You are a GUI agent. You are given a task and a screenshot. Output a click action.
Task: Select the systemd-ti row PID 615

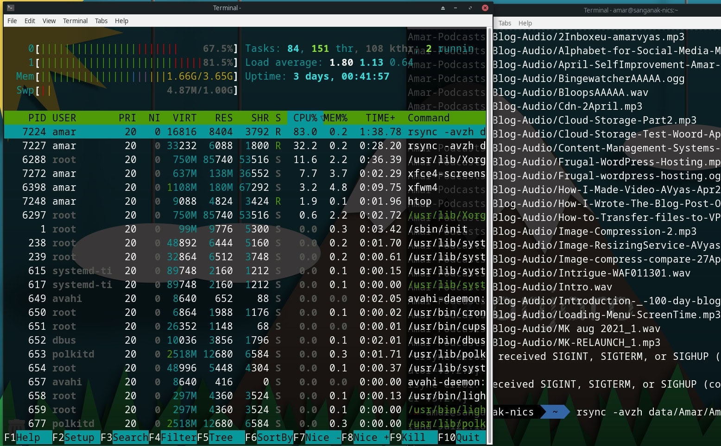[245, 270]
